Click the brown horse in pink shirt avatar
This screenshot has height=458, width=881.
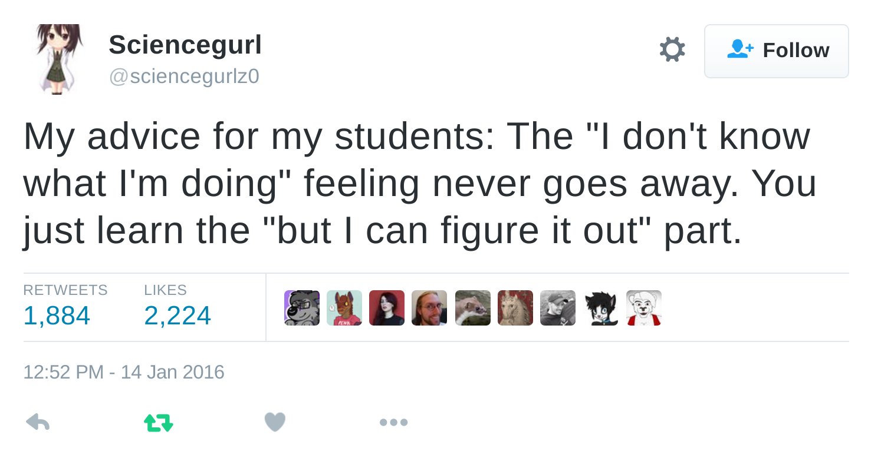(344, 308)
